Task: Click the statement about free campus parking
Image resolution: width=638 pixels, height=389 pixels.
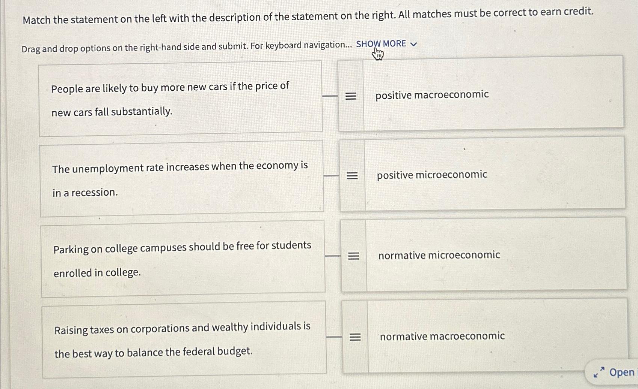Action: (x=182, y=259)
